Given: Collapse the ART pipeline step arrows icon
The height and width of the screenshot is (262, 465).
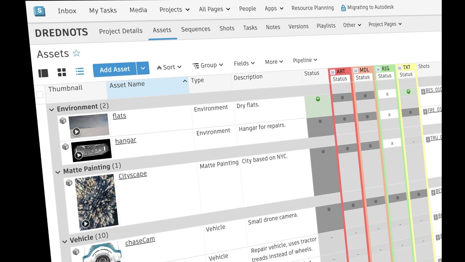Looking at the screenshot, I should 332,72.
